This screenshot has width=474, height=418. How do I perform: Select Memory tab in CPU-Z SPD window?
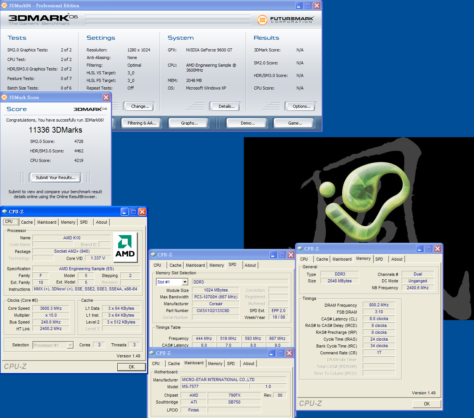tap(216, 265)
